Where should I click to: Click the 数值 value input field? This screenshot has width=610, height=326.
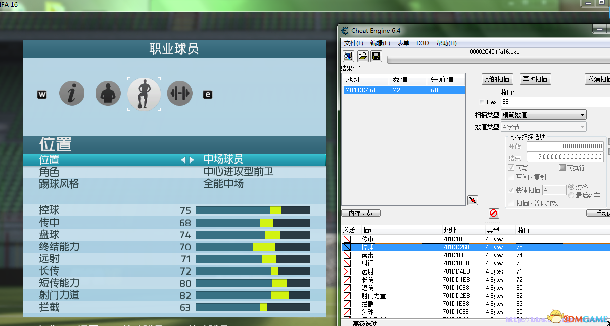(555, 102)
